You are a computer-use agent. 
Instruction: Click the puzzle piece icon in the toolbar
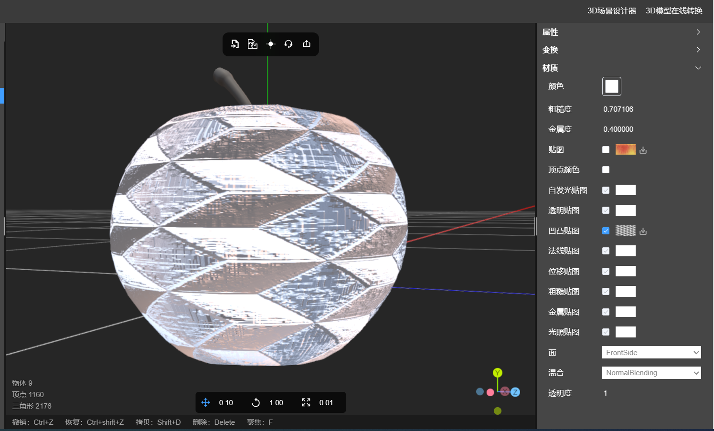pyautogui.click(x=253, y=44)
